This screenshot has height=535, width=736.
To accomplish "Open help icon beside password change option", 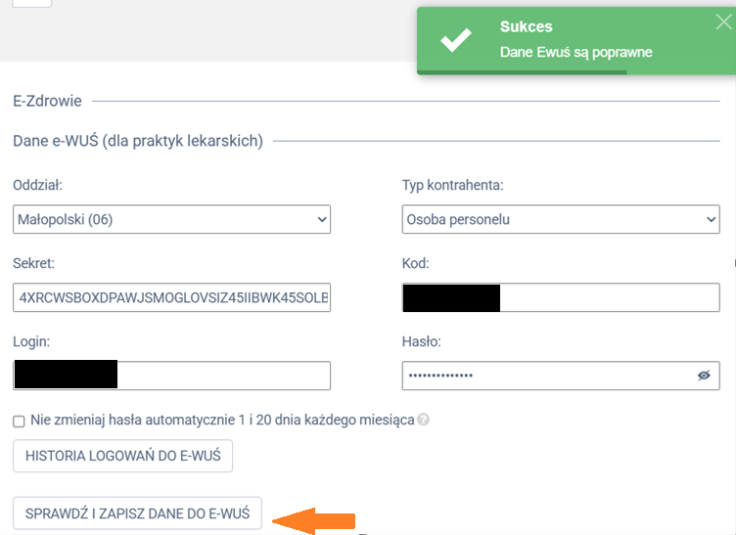I will 424,421.
